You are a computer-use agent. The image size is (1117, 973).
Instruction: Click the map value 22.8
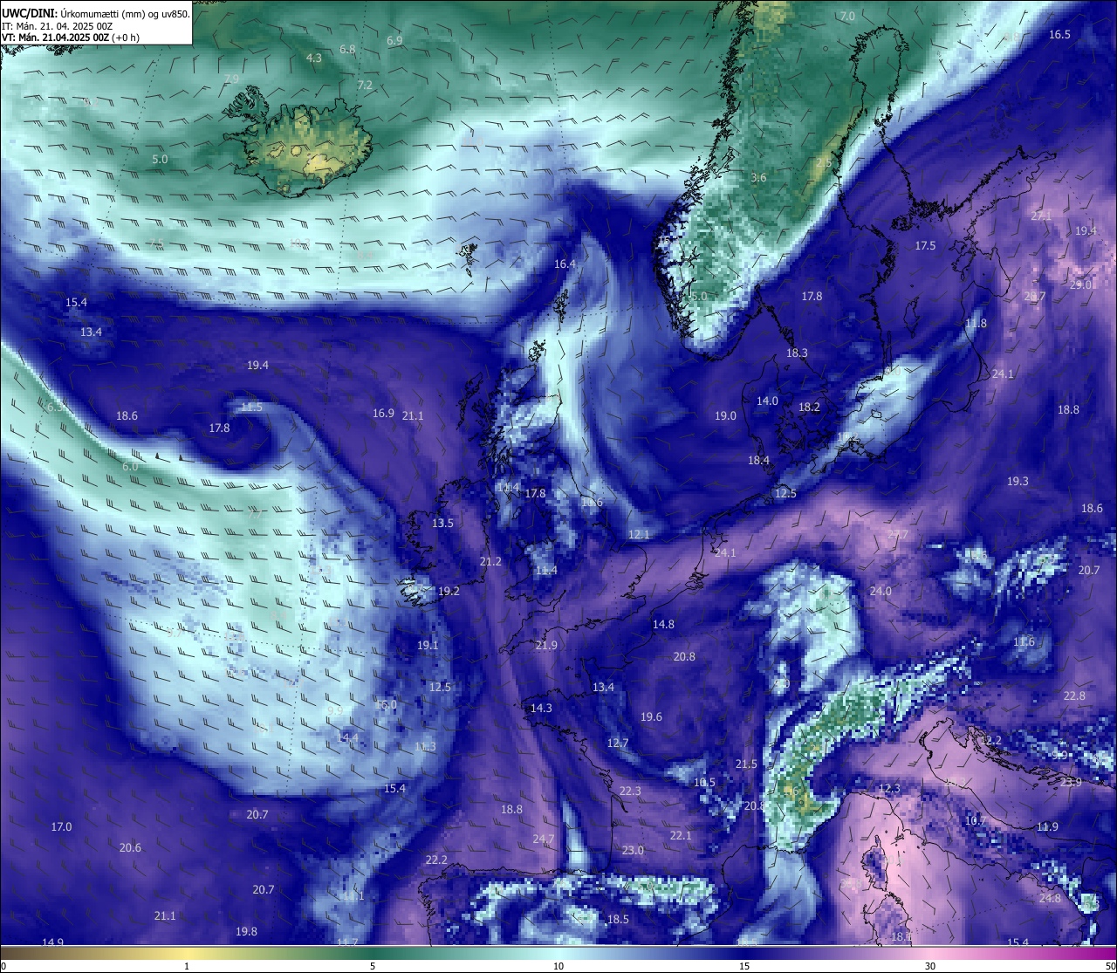[1074, 695]
